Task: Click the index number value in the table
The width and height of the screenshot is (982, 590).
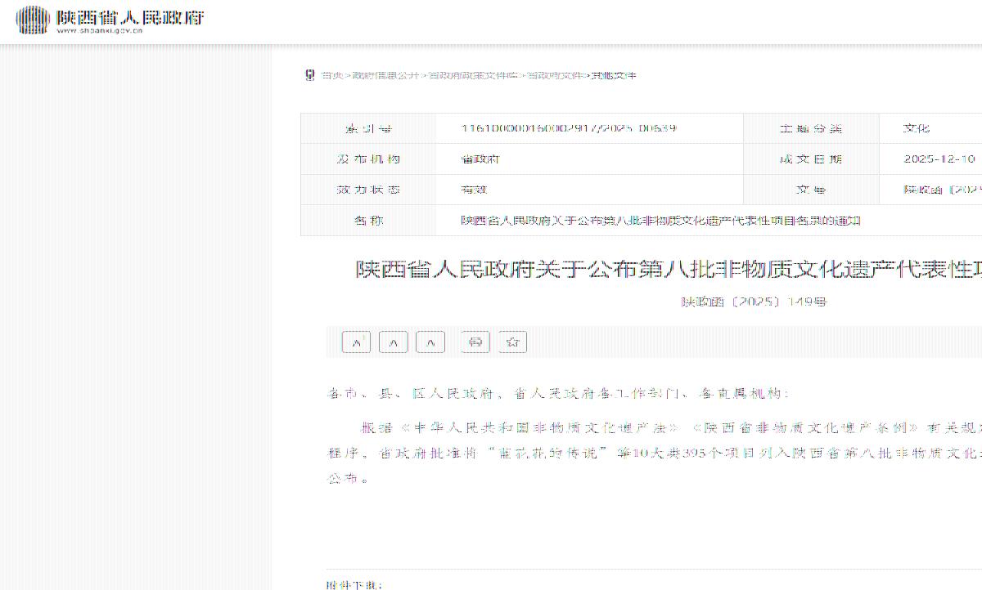Action: coord(569,128)
